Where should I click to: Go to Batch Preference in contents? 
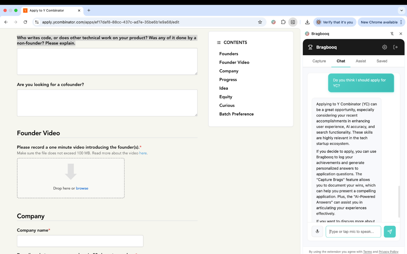coord(237,114)
